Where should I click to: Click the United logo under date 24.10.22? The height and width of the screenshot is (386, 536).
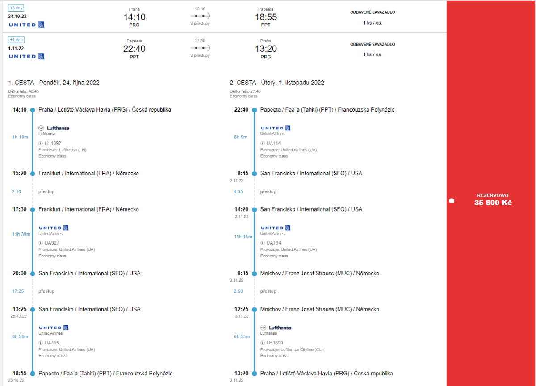pyautogui.click(x=27, y=25)
